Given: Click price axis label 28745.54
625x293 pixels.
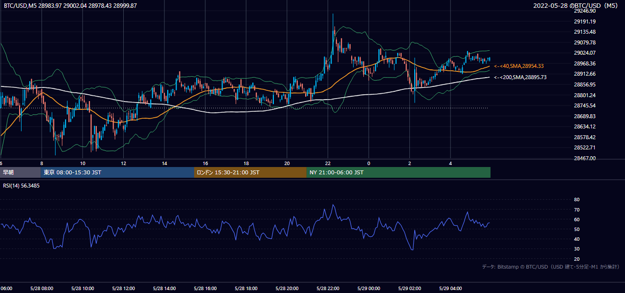Looking at the screenshot, I should tap(584, 105).
